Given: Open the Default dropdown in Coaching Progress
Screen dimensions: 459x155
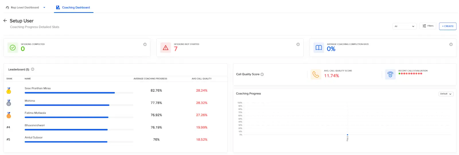Looking at the screenshot, I should [446, 94].
